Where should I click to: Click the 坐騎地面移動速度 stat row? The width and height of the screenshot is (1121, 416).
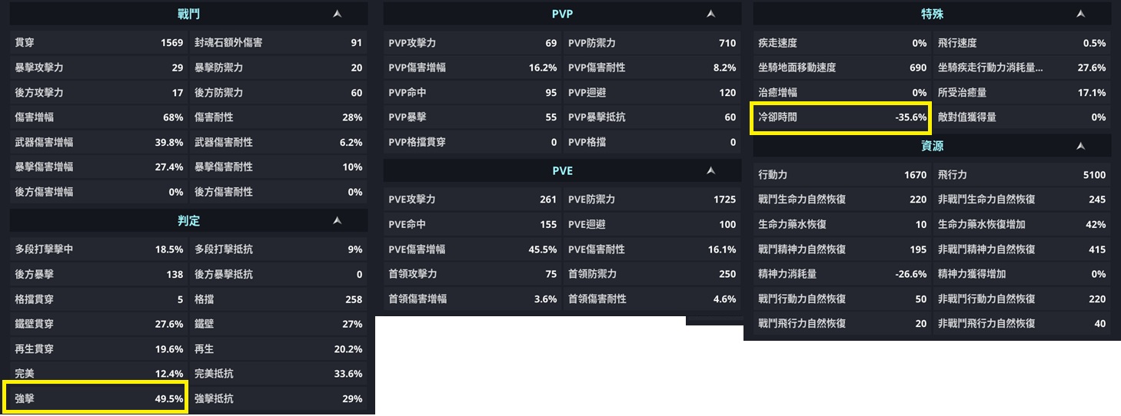842,68
